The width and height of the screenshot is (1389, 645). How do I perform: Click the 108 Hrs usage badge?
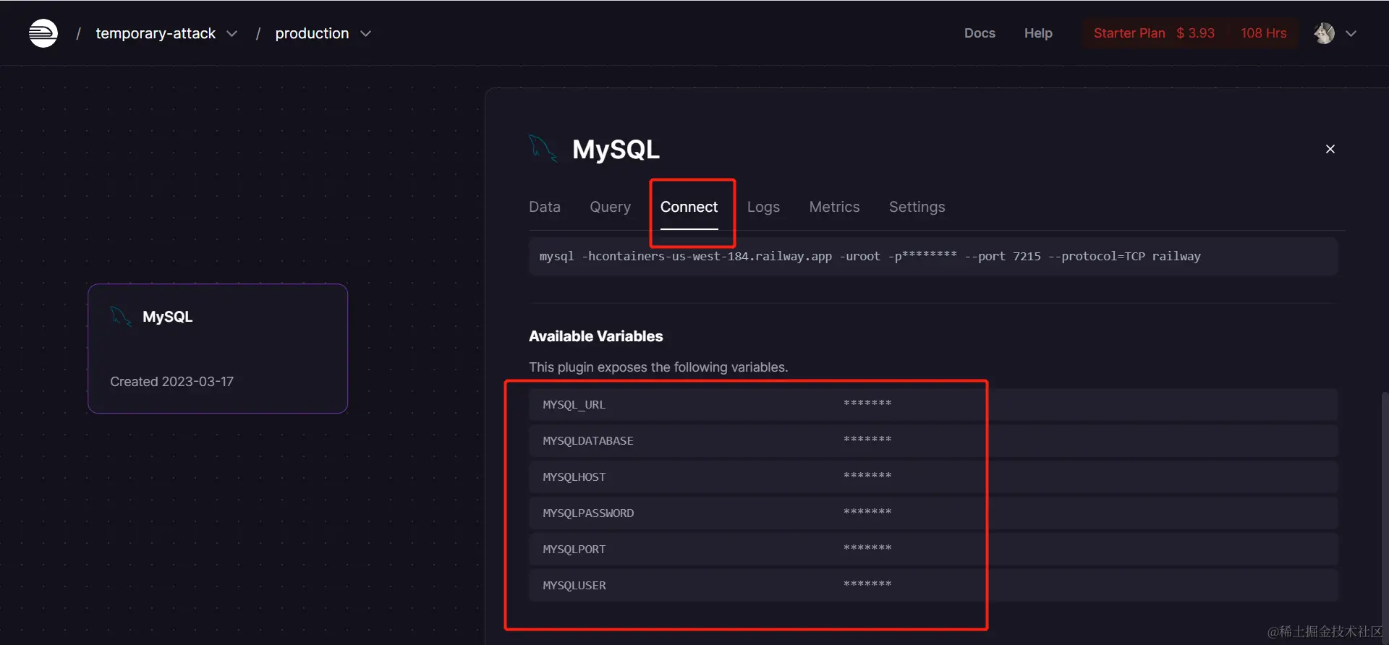tap(1264, 33)
